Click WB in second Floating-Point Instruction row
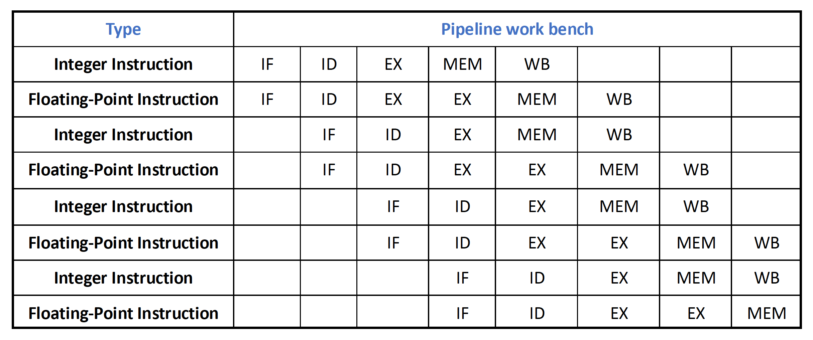 [696, 170]
